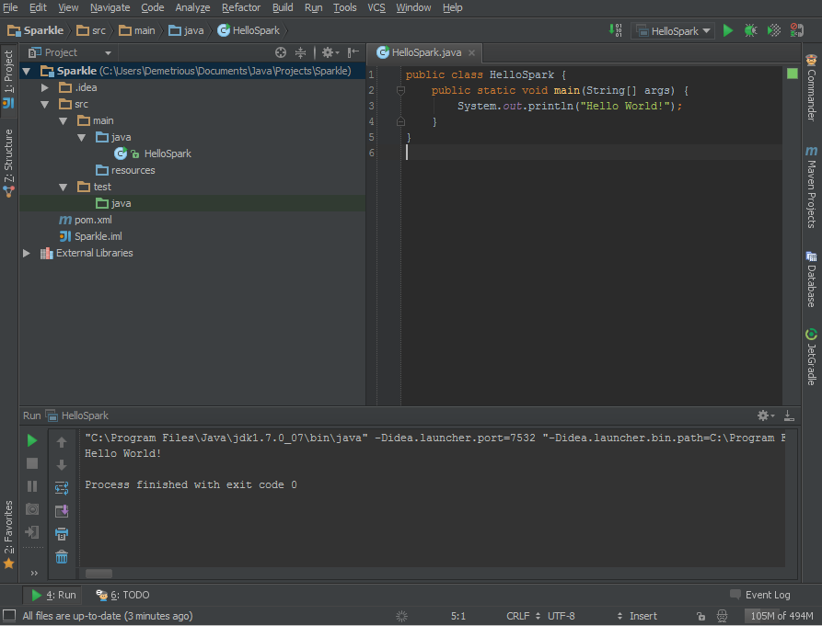Open the Run panel settings gear
Image resolution: width=822 pixels, height=626 pixels.
pos(764,415)
